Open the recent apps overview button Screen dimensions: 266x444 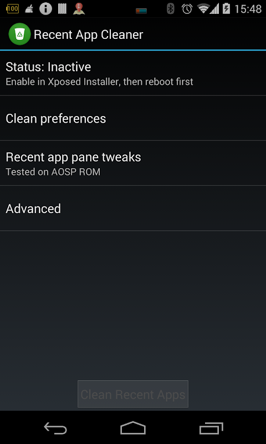(211, 428)
